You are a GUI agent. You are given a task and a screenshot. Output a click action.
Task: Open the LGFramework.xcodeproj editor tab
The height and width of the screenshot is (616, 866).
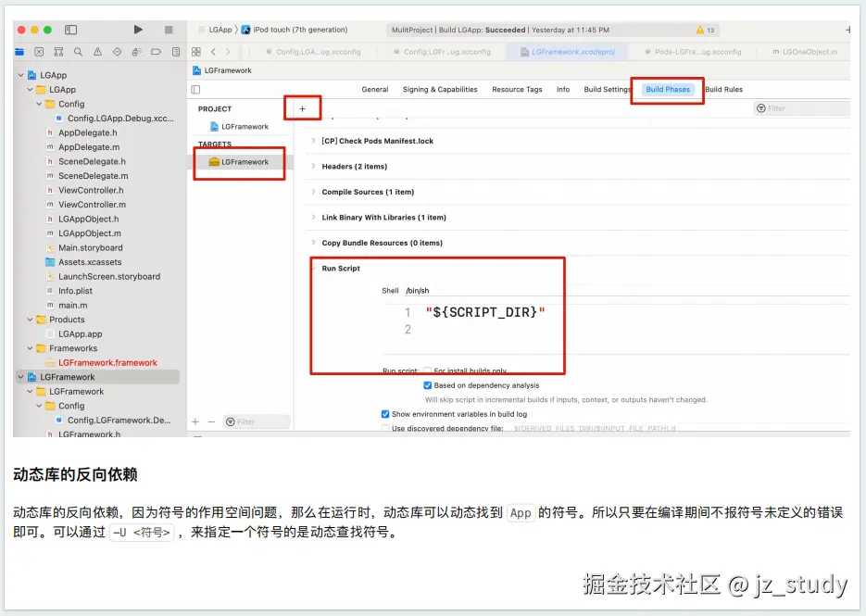(x=568, y=52)
